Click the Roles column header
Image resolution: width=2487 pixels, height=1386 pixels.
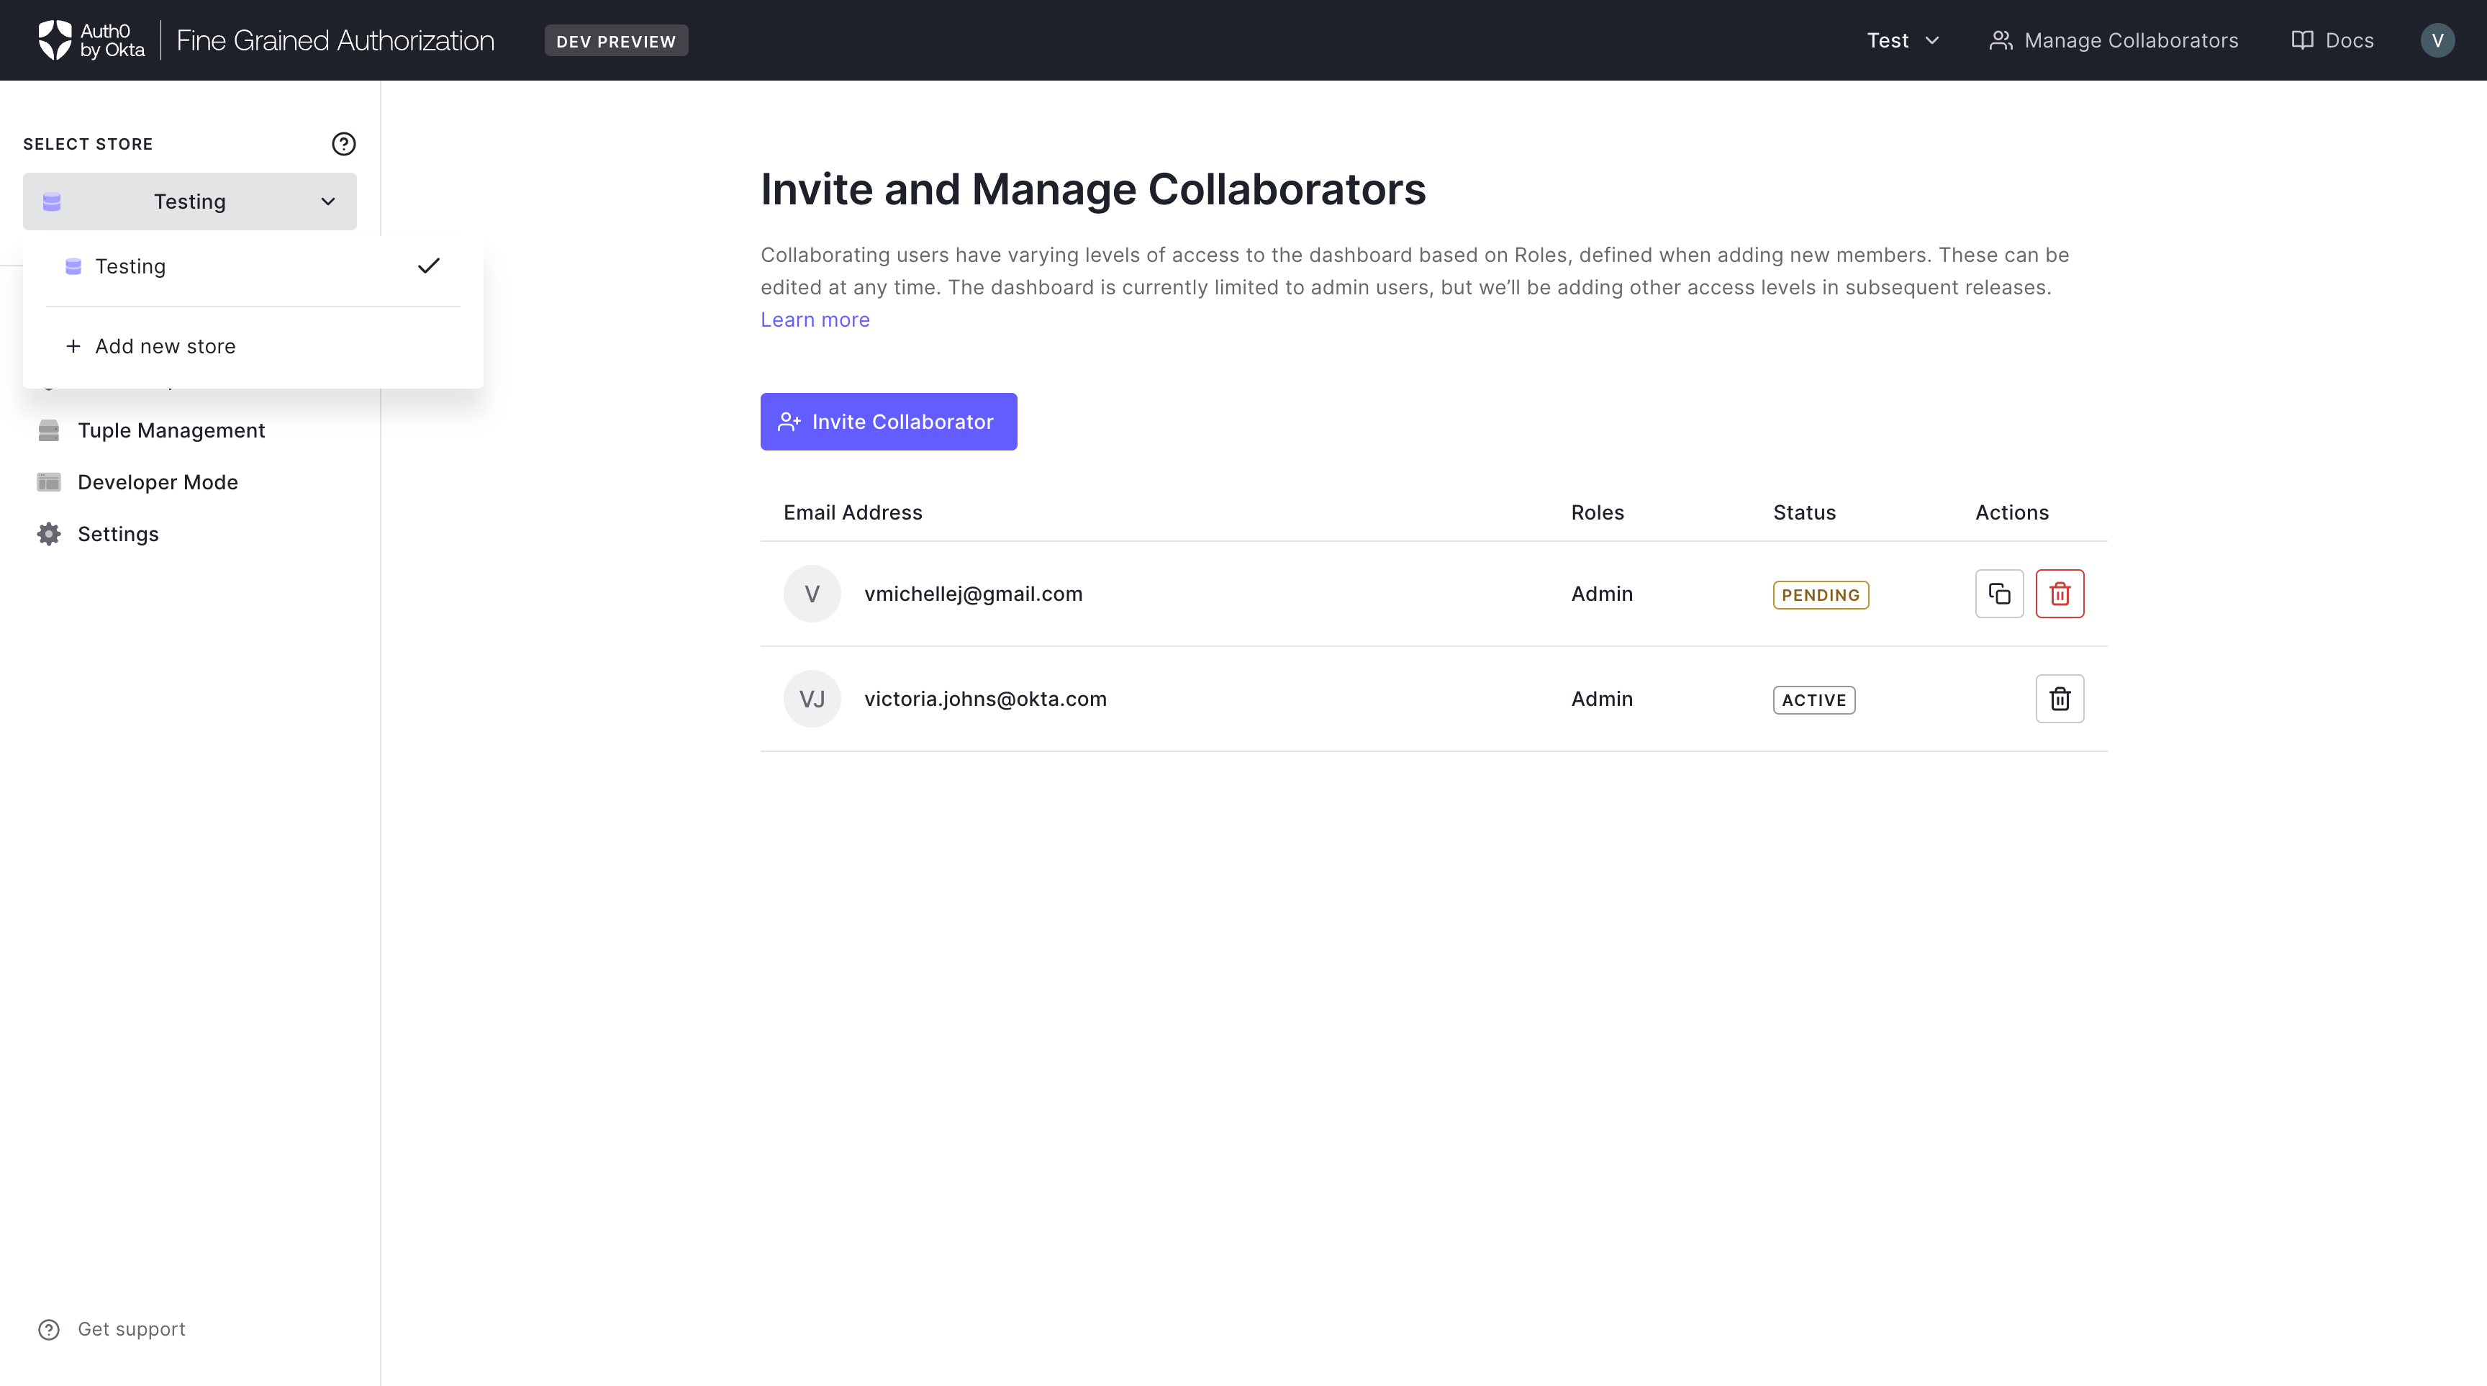click(x=1597, y=514)
